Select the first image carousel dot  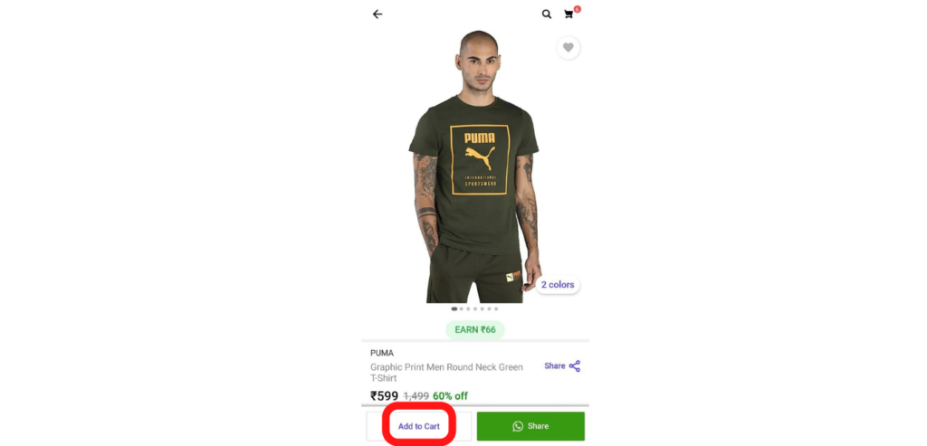[454, 309]
